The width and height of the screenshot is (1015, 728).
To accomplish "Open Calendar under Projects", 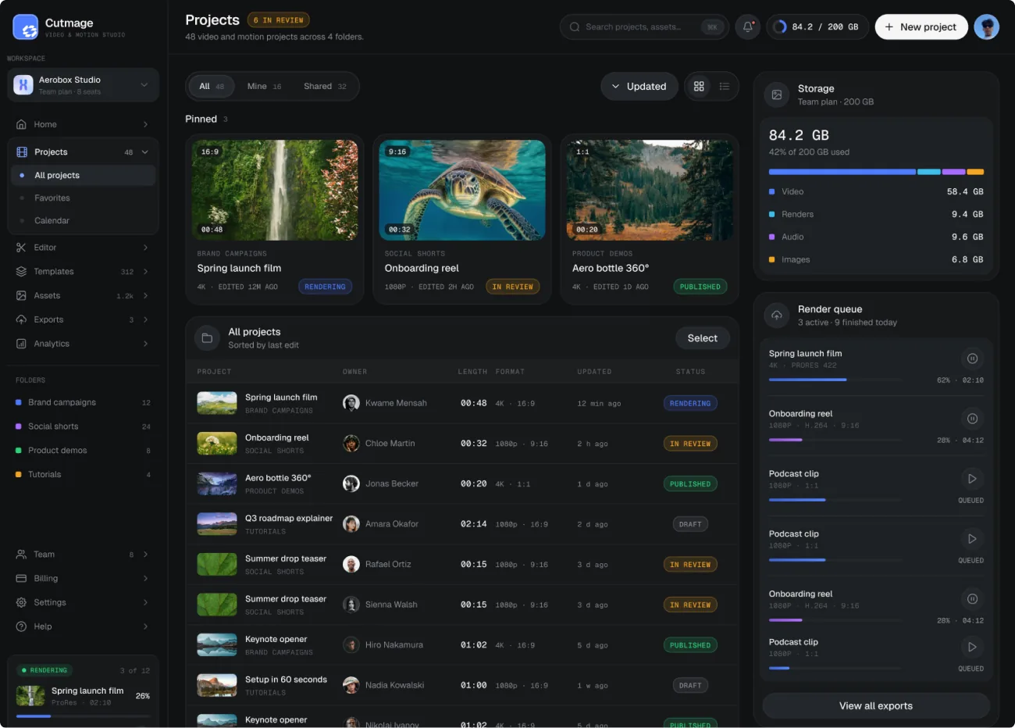I will (x=83, y=221).
